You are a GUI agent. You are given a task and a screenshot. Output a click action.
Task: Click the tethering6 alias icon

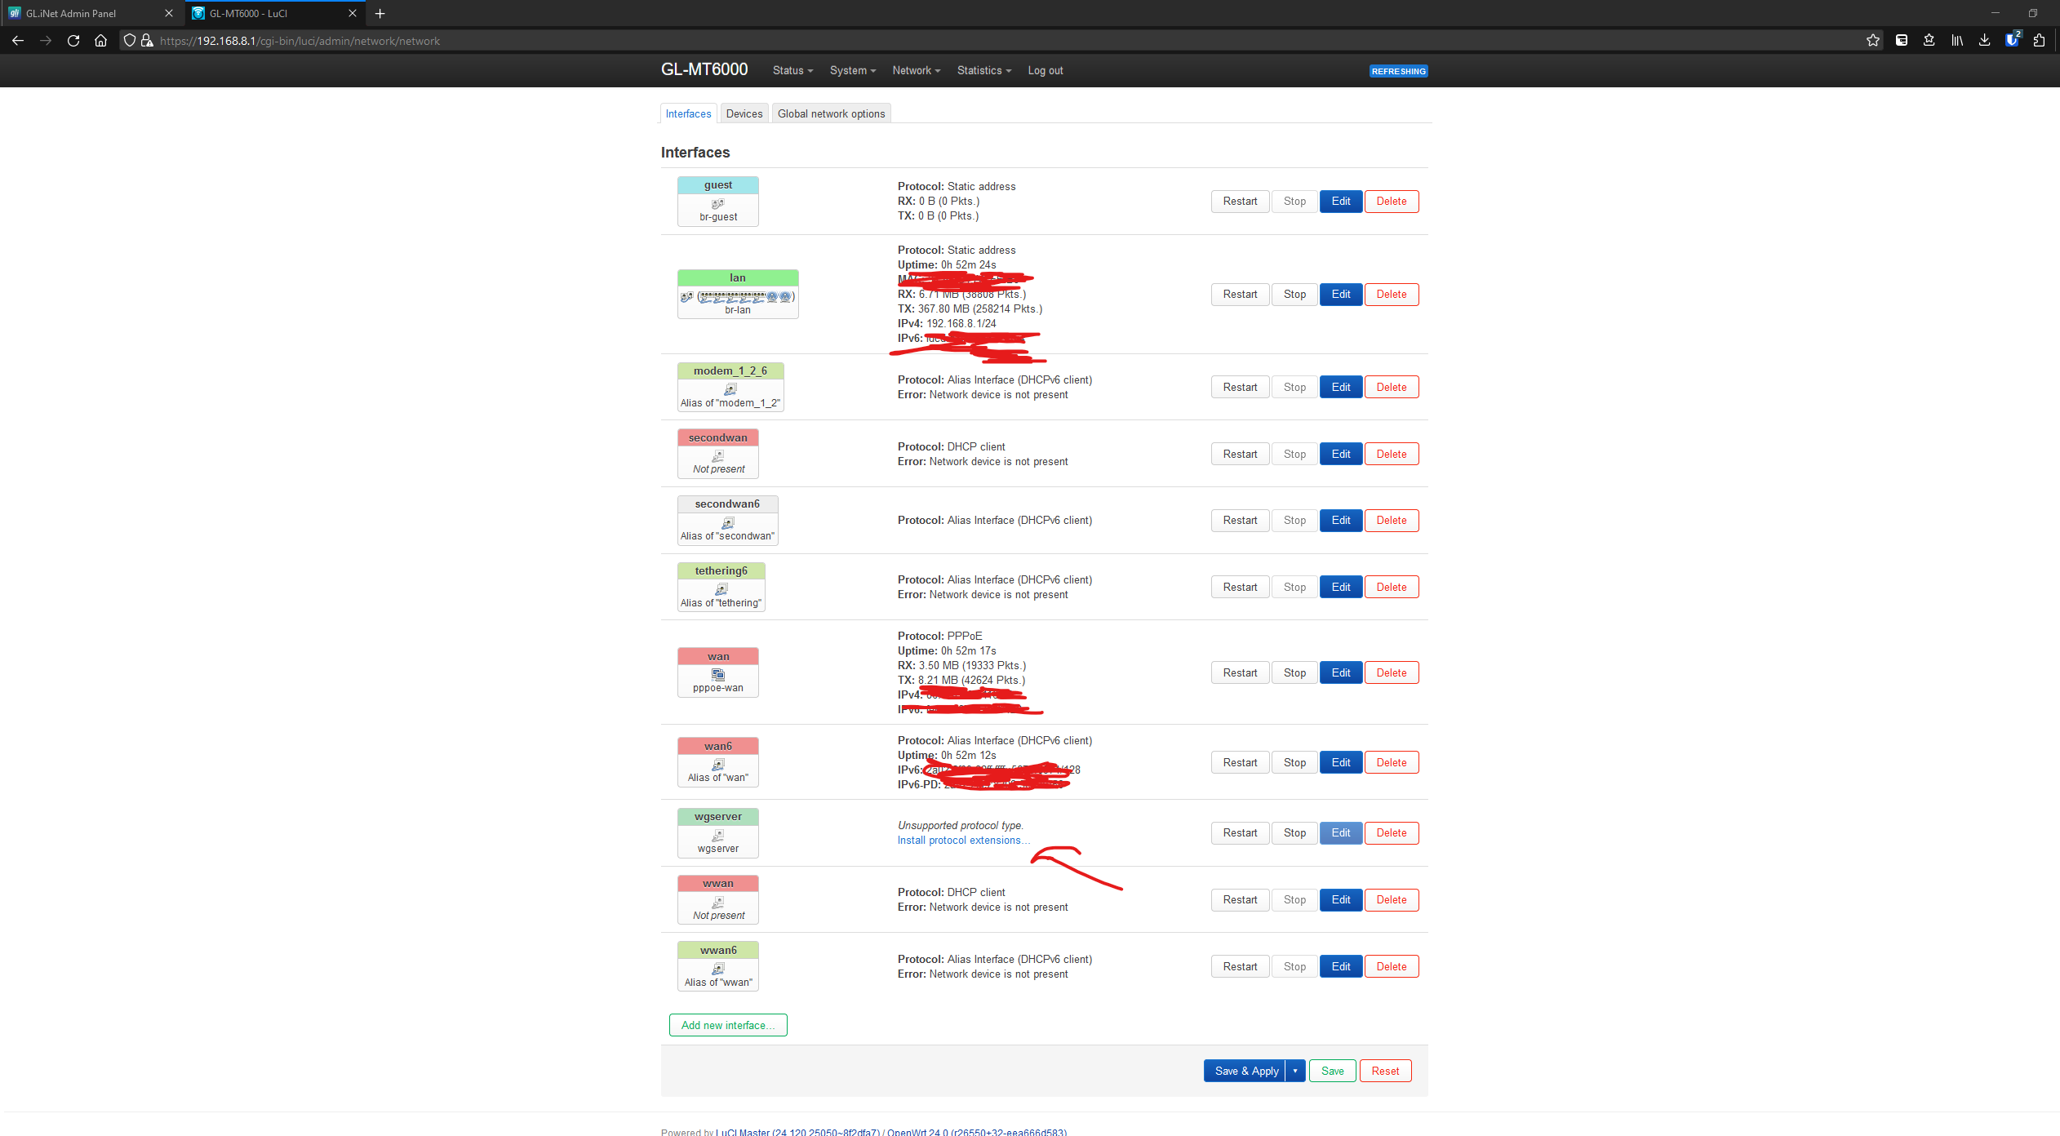(721, 589)
